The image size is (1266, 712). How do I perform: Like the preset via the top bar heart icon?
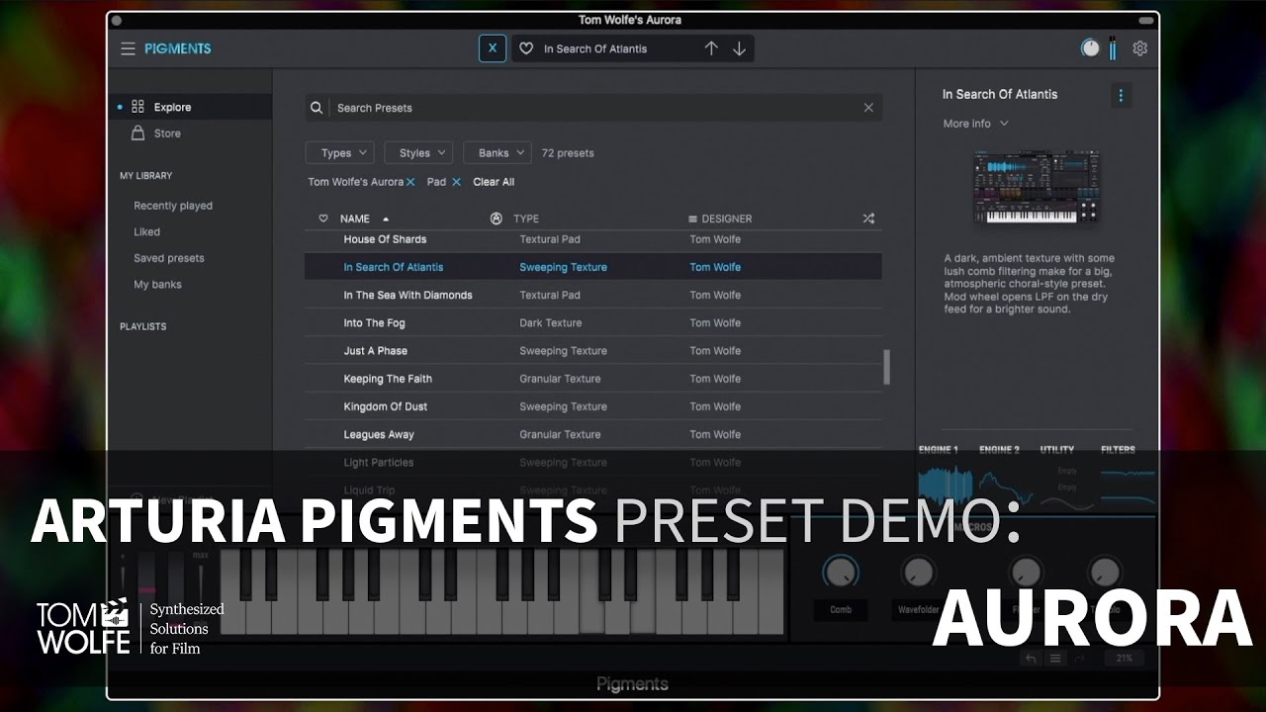(526, 48)
